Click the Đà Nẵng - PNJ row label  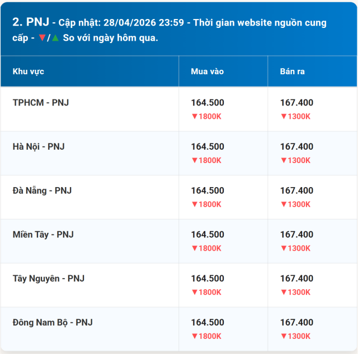coord(42,190)
